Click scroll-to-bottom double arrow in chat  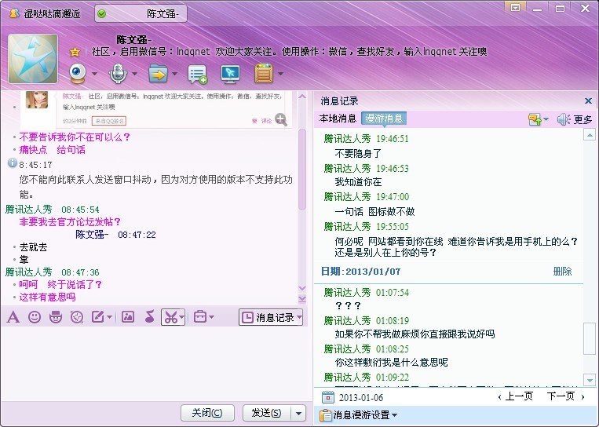tap(302, 299)
